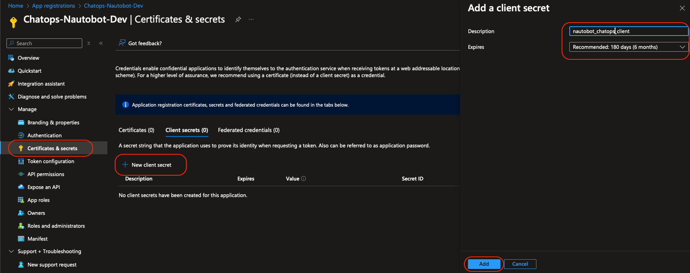
Task: Click the Authentication icon
Action: 21,135
